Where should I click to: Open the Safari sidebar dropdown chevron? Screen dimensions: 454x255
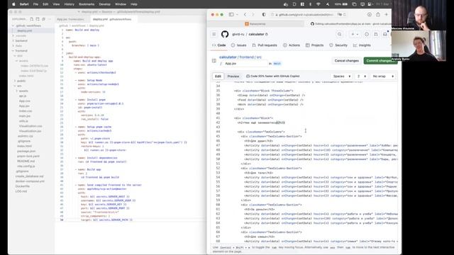click(237, 14)
